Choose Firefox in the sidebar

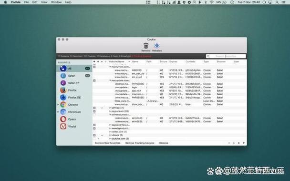pyautogui.click(x=74, y=90)
